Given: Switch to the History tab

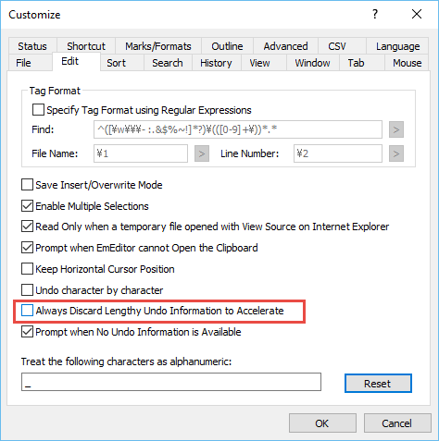Looking at the screenshot, I should pos(216,63).
